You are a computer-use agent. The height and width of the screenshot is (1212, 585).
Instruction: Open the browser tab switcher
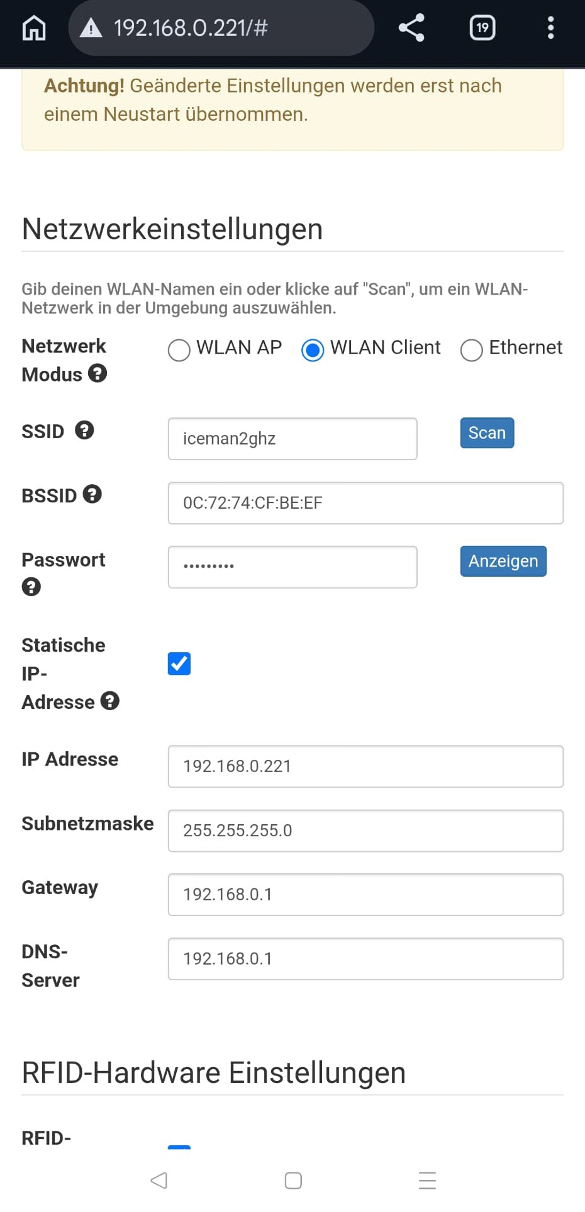tap(482, 28)
